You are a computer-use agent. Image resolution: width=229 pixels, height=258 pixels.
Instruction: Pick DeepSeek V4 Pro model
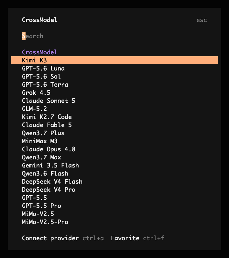point(114,189)
